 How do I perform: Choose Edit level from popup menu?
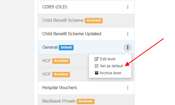[x=105, y=59]
